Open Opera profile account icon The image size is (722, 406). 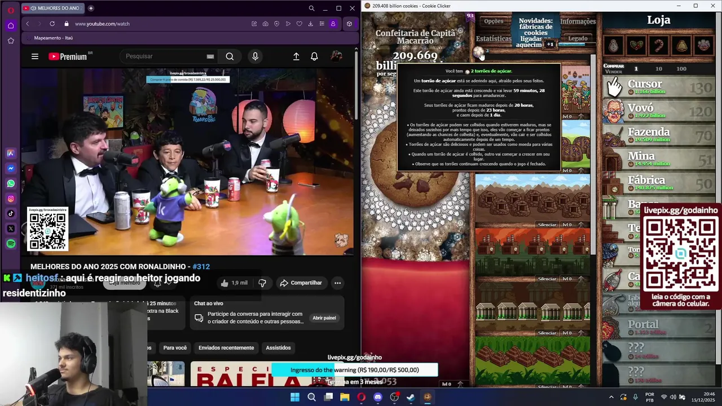coord(333,24)
